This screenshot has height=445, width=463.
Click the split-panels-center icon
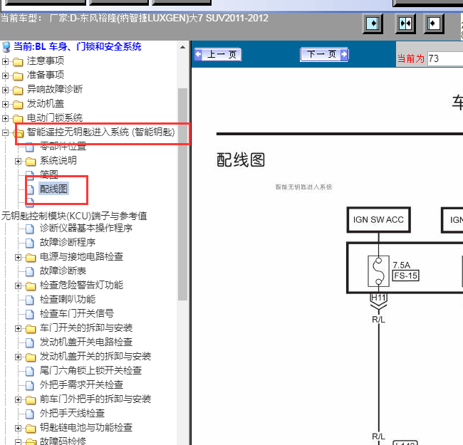[405, 23]
